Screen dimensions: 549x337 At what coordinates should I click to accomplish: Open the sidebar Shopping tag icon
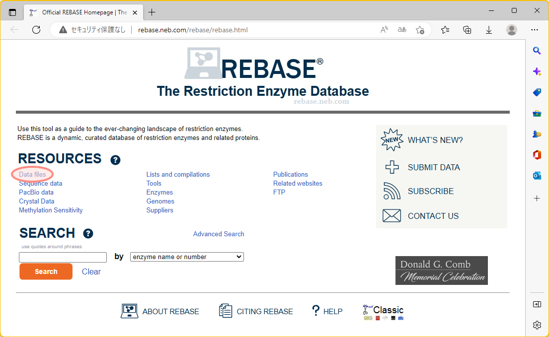click(x=537, y=92)
